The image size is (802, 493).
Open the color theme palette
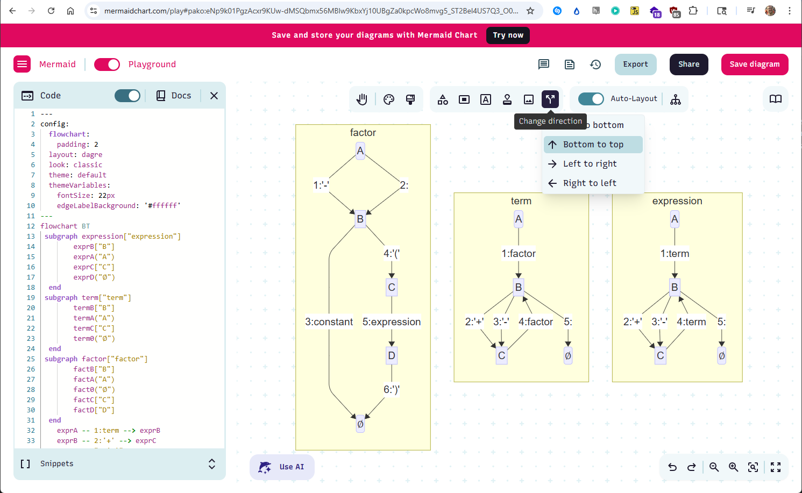pos(389,99)
